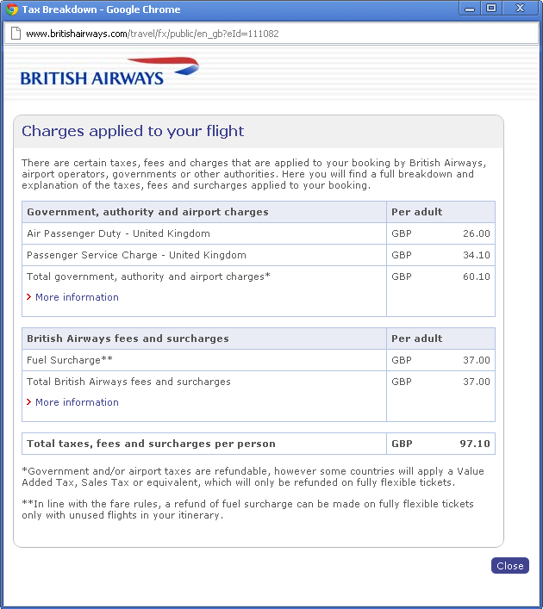The height and width of the screenshot is (609, 543).
Task: Minimize the Tax Breakdown window
Action: pyautogui.click(x=471, y=9)
